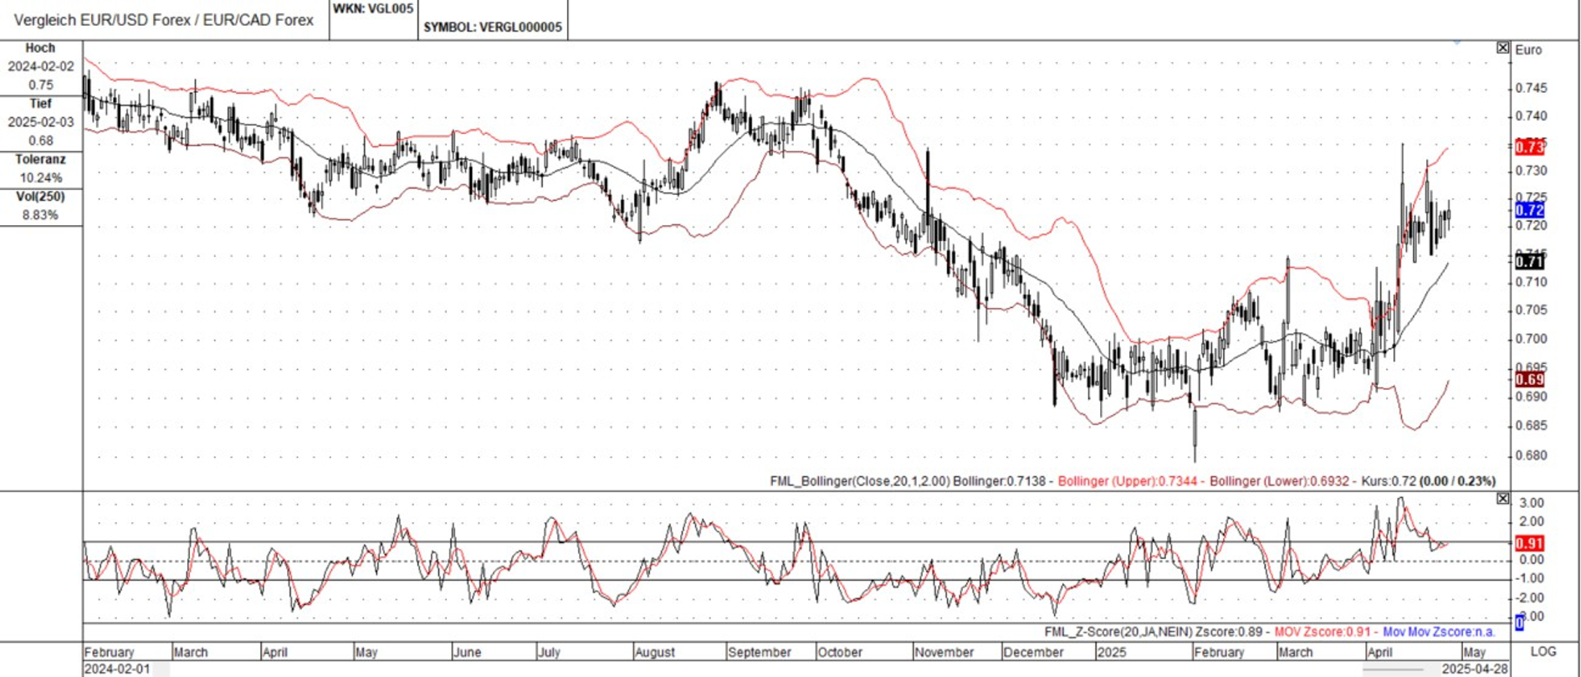This screenshot has height=677, width=1581.
Task: Click the start date 2024-02-01 field
Action: 117,669
